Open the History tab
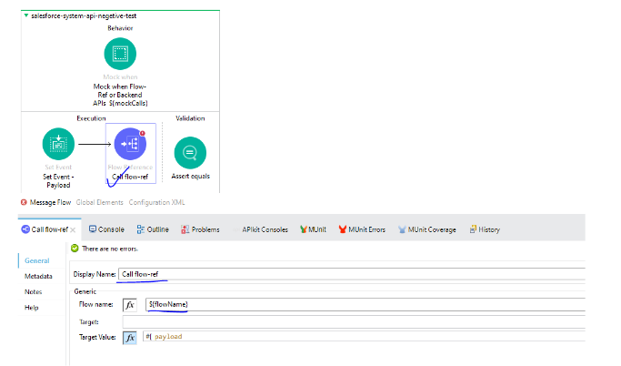 coord(485,229)
